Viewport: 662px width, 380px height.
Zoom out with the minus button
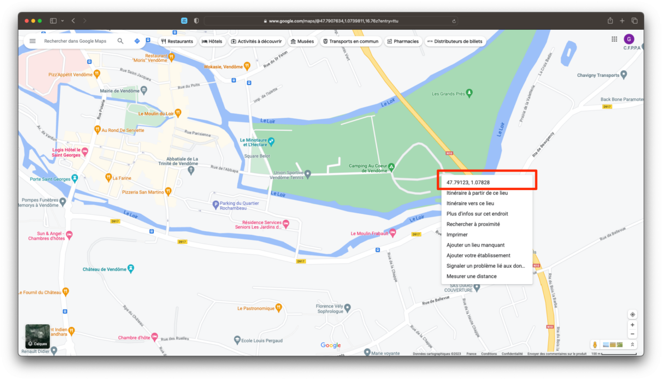click(632, 334)
